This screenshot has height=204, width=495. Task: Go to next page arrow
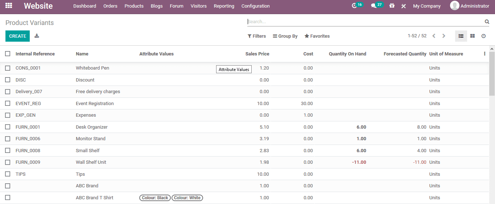coord(444,36)
